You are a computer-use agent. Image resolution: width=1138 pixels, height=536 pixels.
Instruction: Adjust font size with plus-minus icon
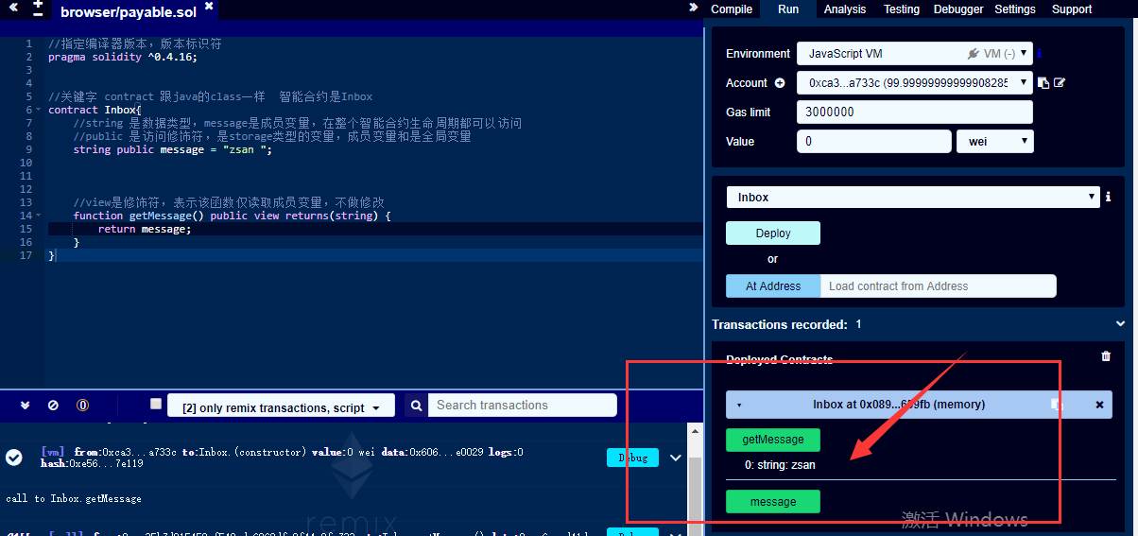pos(38,9)
